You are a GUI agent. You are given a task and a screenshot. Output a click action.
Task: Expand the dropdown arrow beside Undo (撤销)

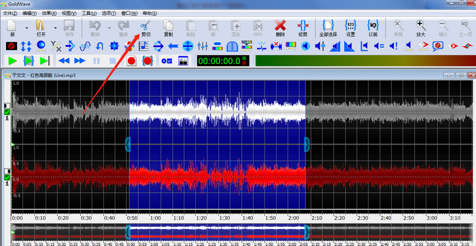click(x=109, y=28)
